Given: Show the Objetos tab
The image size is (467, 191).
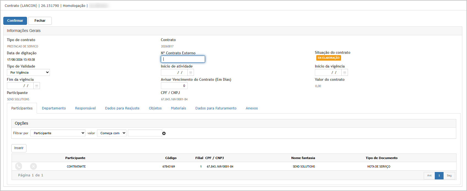Looking at the screenshot, I should pos(155,108).
